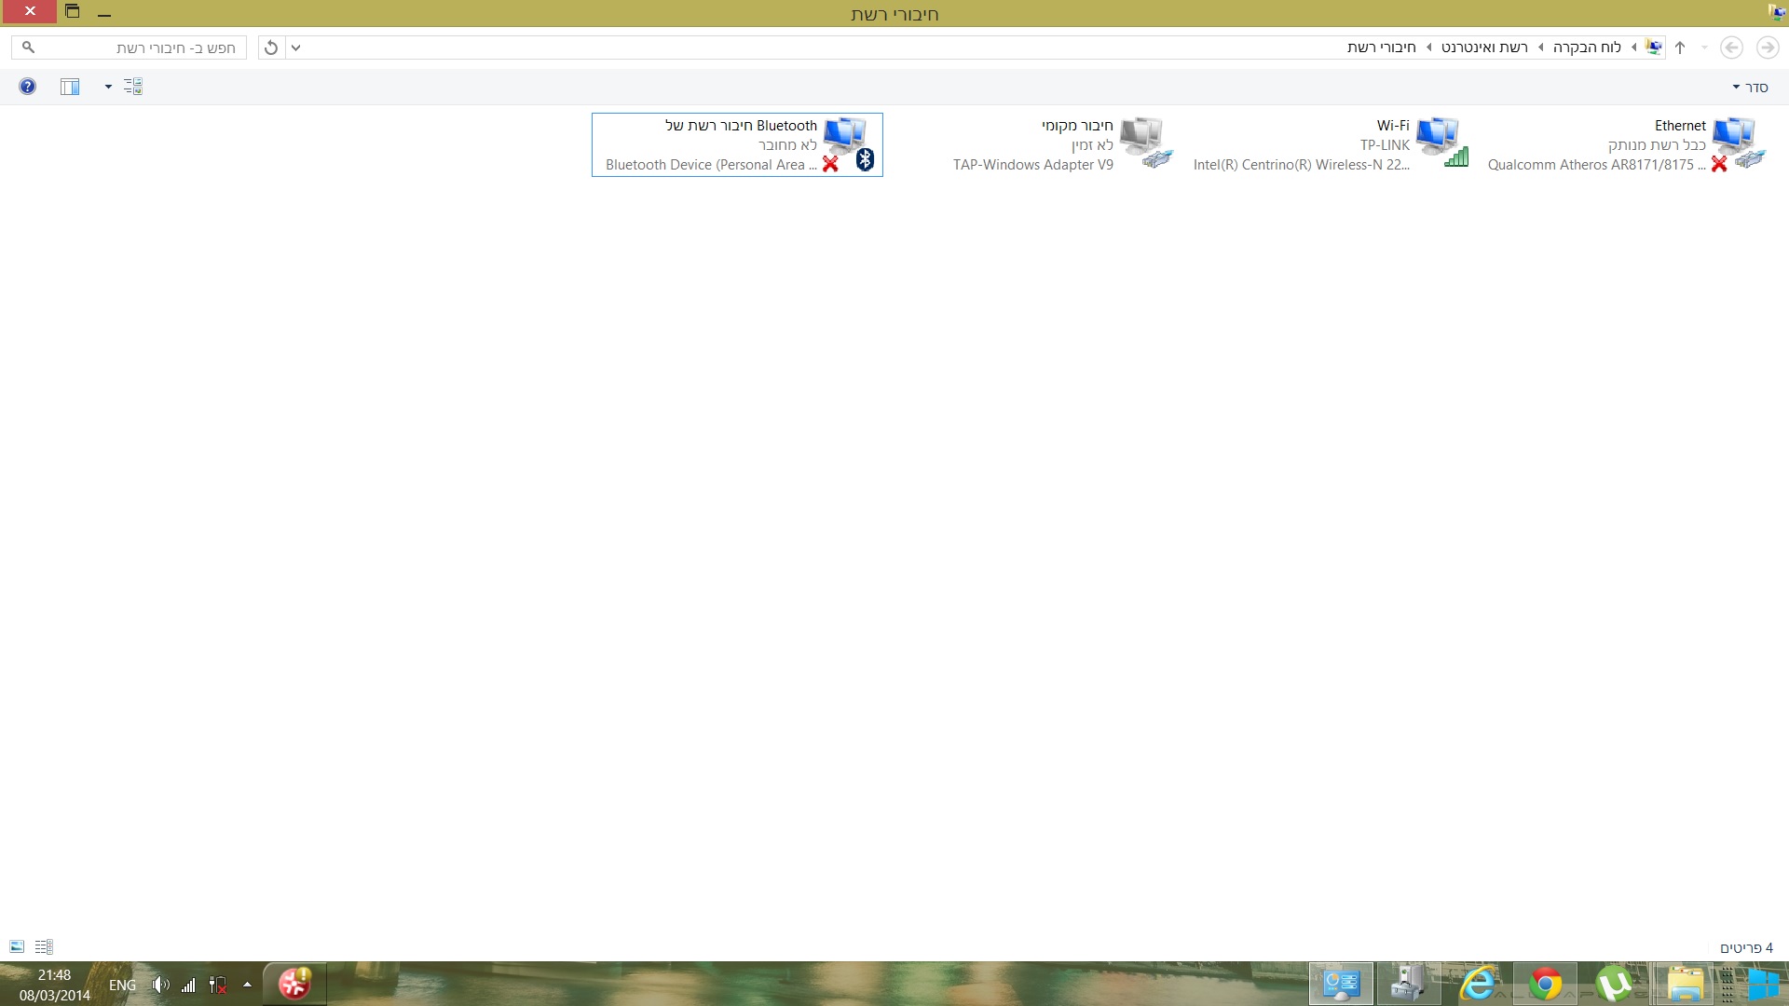Click the לוח הבקרה breadcrumb item
1789x1006 pixels.
(x=1587, y=48)
